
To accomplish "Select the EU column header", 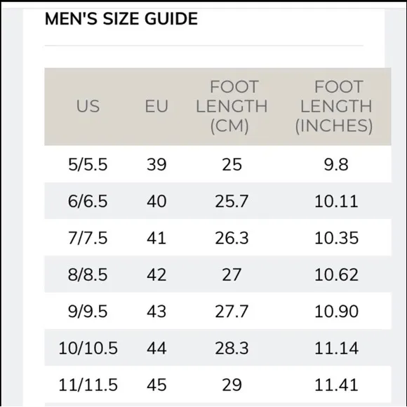I will pyautogui.click(x=156, y=106).
